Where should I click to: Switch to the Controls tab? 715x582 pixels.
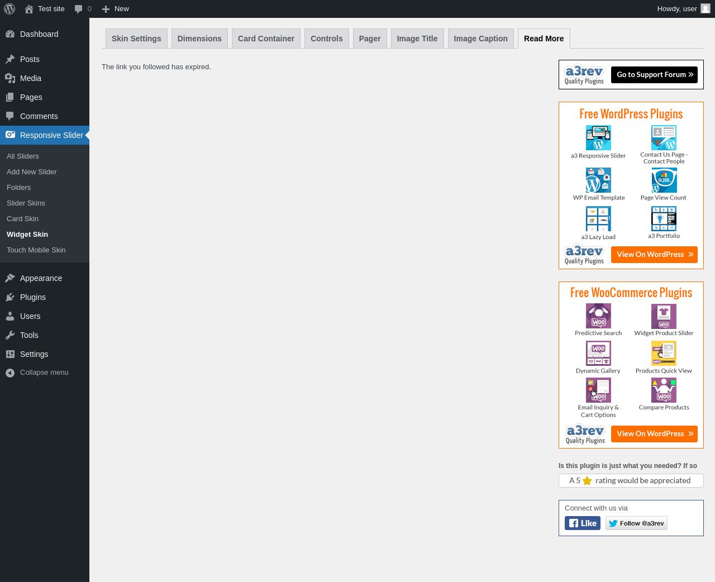(327, 39)
